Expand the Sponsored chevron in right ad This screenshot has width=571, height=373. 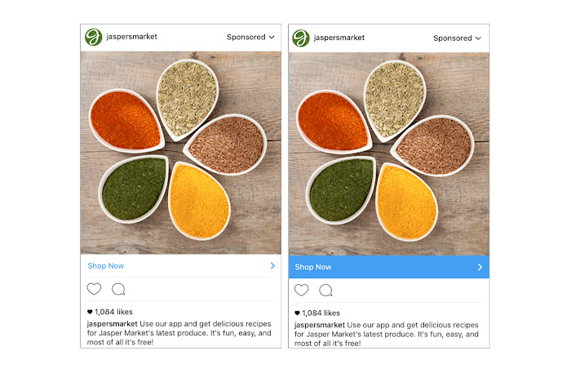click(x=478, y=38)
